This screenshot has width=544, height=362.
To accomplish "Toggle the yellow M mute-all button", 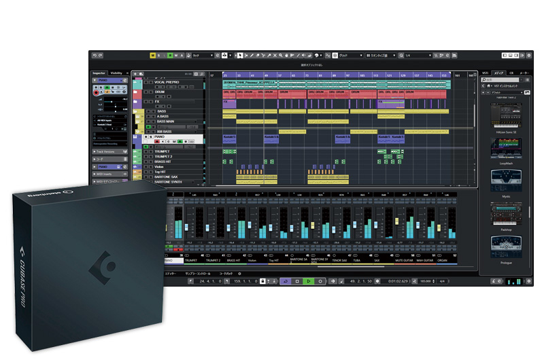I will point(153,56).
